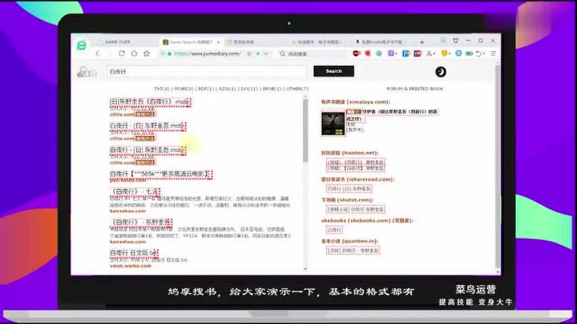Open new tab with plus icon
The height and width of the screenshot is (324, 577).
pos(421,42)
